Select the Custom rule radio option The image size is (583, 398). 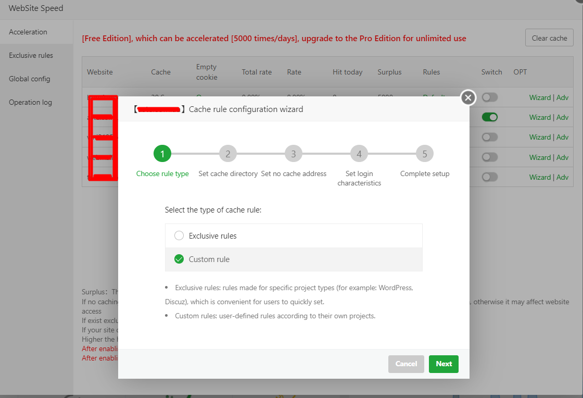[179, 259]
